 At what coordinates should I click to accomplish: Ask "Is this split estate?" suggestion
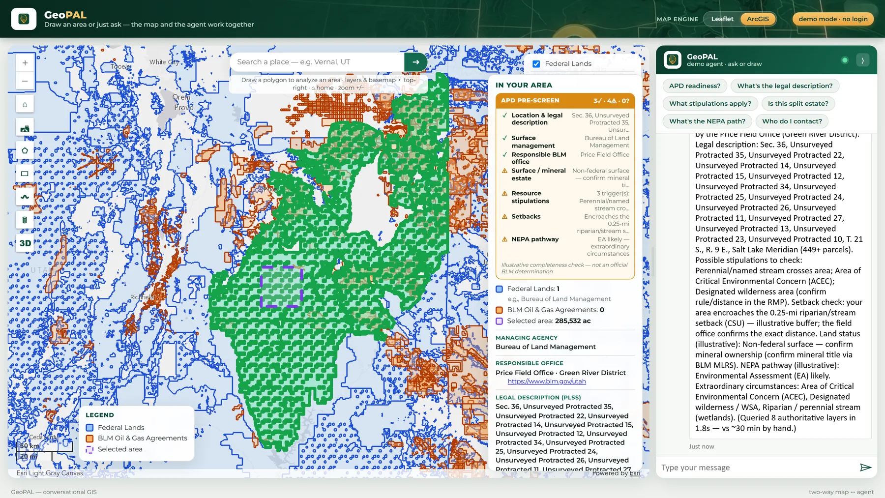tap(798, 104)
